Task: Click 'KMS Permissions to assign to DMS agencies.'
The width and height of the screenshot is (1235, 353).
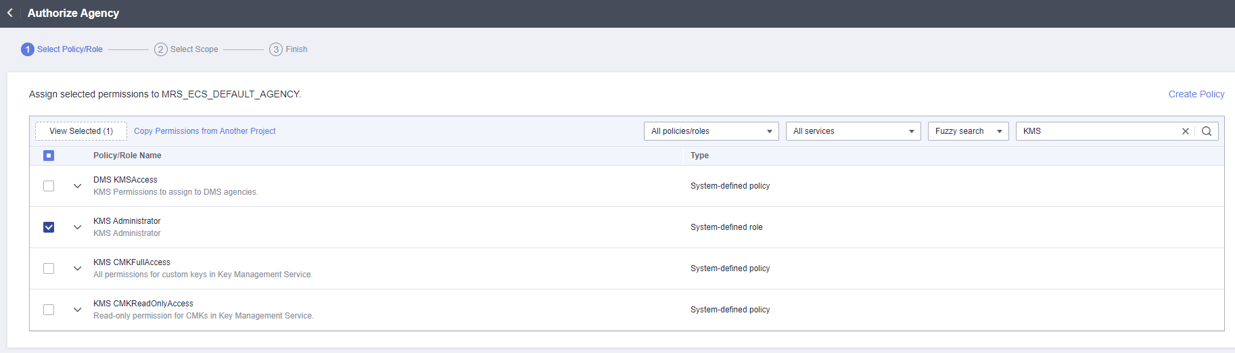Action: [x=176, y=192]
